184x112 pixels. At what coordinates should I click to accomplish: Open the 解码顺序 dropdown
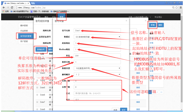(x=97, y=74)
